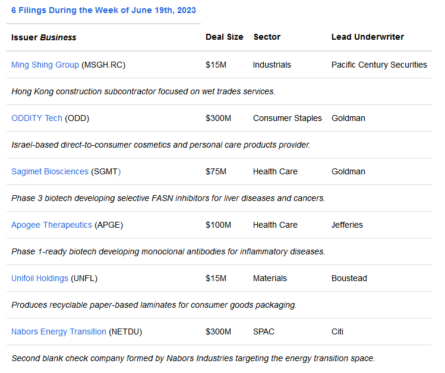This screenshot has width=445, height=373.
Task: Click the 'Jefferies' underwriter cell
Action: (x=347, y=225)
